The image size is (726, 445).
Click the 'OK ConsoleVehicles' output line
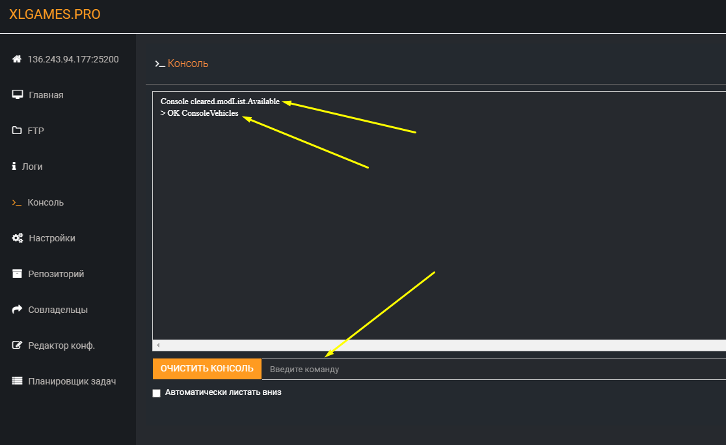click(x=202, y=113)
